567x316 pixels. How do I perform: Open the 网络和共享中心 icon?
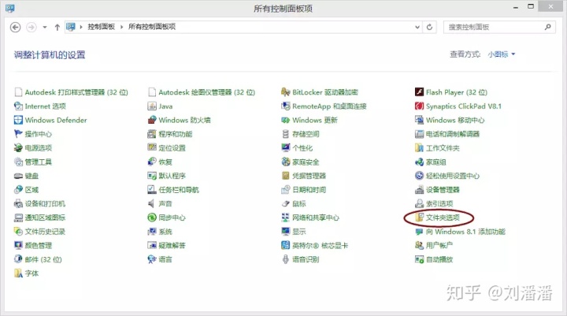[x=286, y=217]
